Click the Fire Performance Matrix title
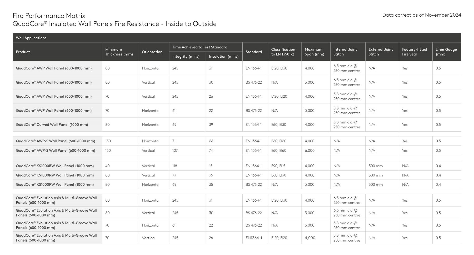This screenshot has height=255, width=474. 49,16
